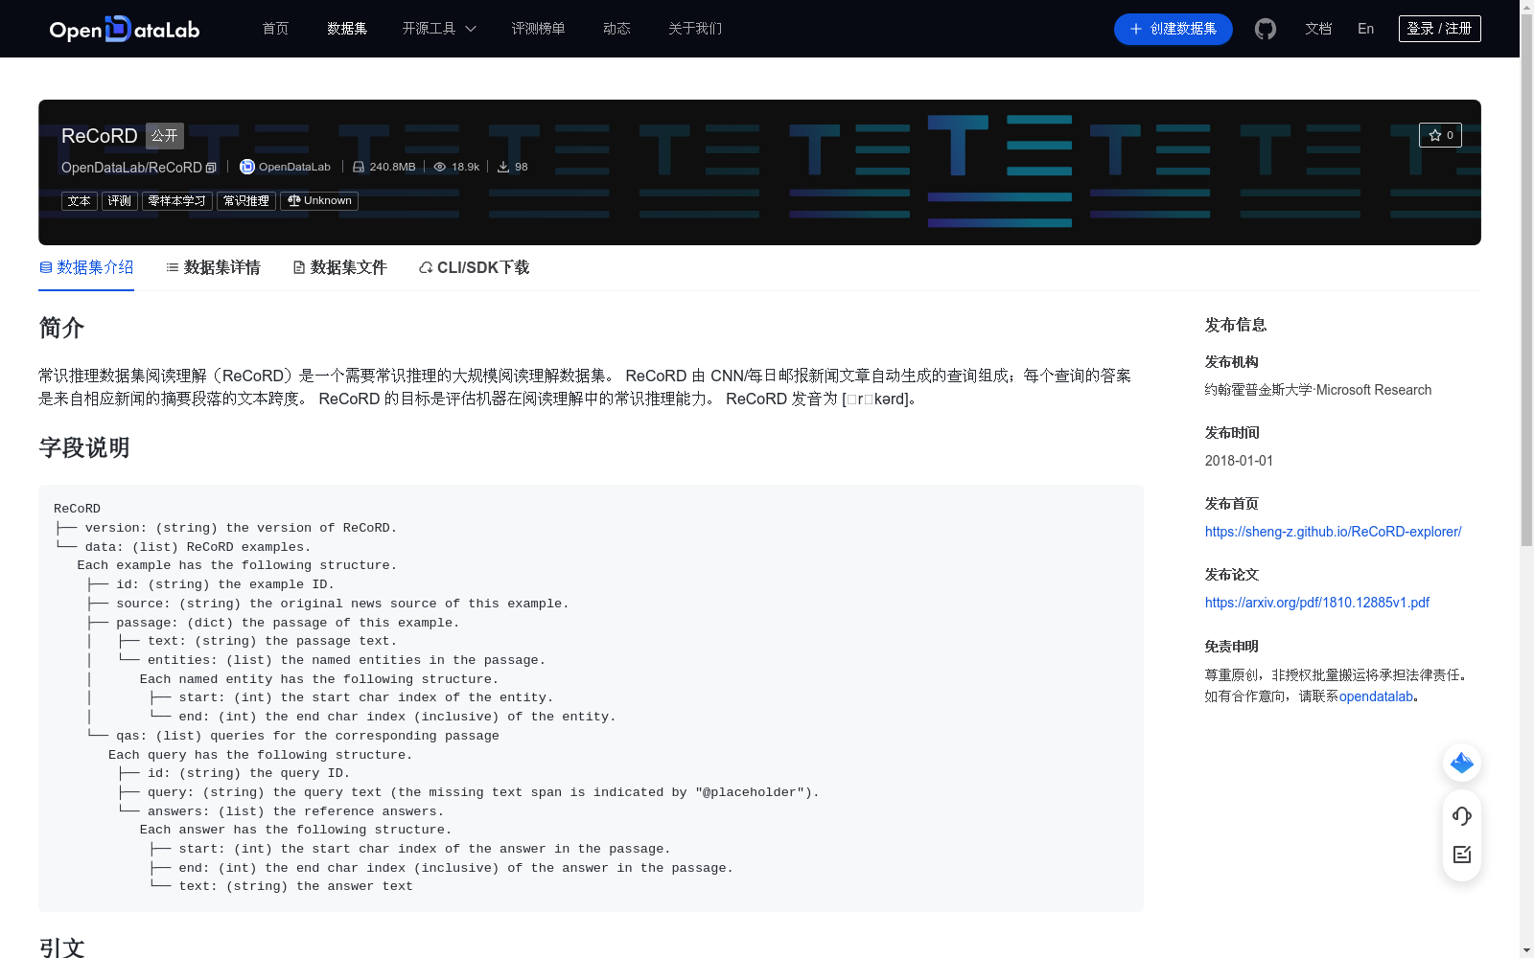Click the eye icon for 18.9k views

pos(440,167)
